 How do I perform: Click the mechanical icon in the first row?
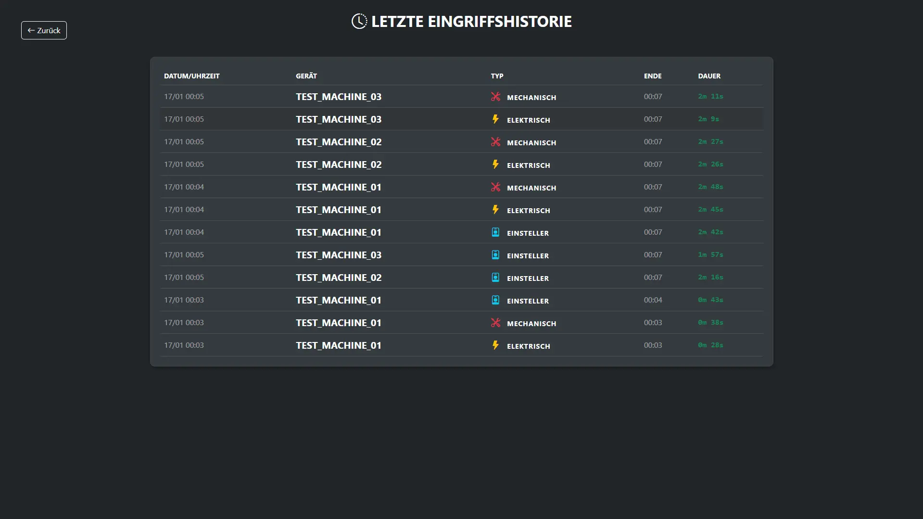coord(495,97)
